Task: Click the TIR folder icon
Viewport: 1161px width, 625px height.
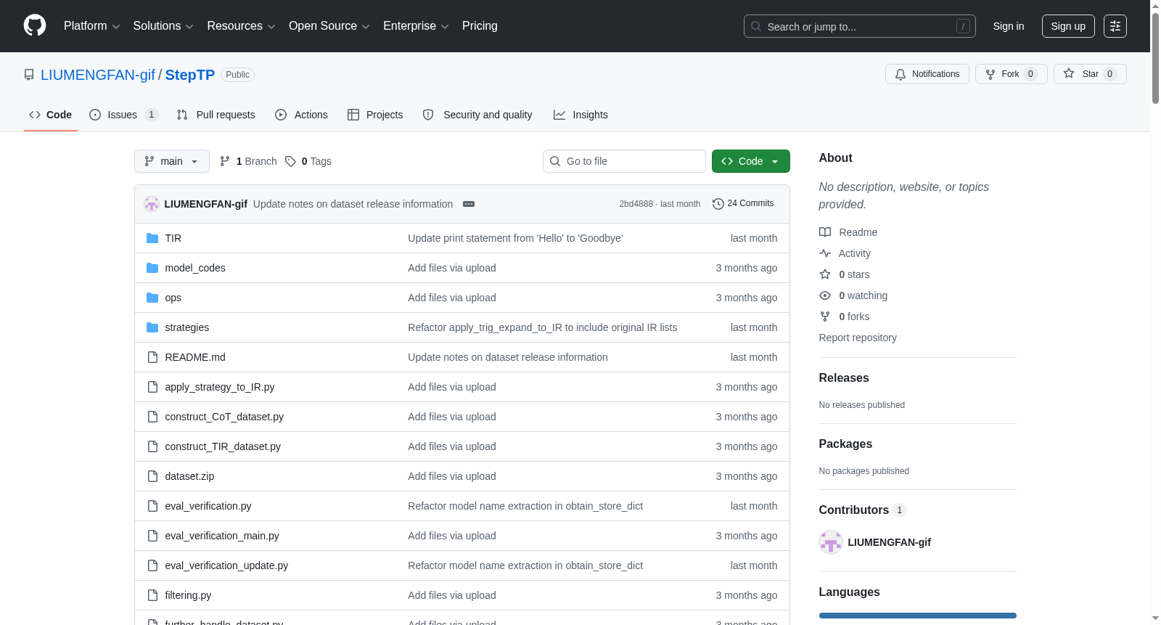Action: coord(152,238)
